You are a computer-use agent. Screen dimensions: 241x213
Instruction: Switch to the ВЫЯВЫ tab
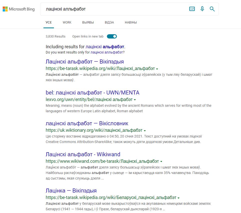point(88,22)
